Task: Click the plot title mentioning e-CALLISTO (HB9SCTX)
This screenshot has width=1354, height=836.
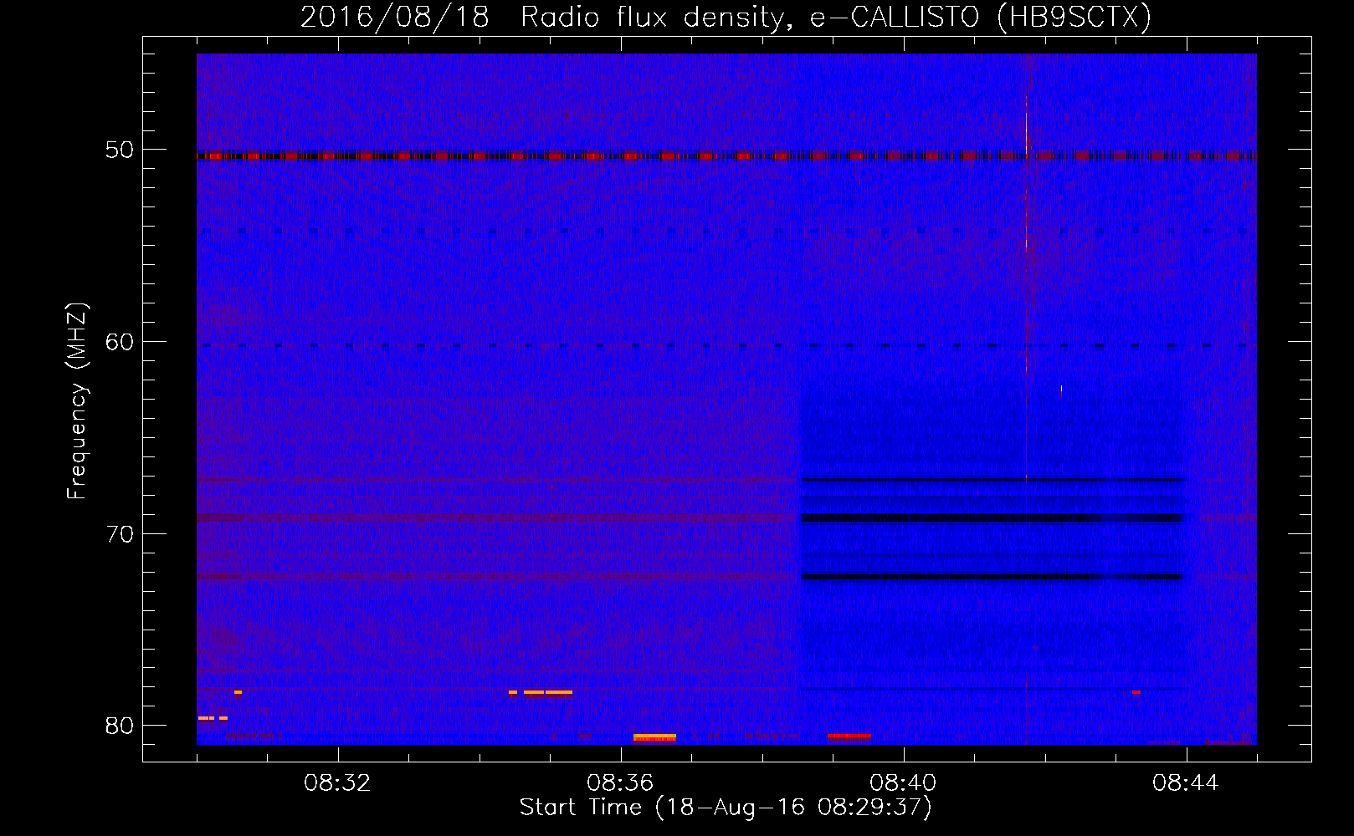Action: click(x=726, y=17)
